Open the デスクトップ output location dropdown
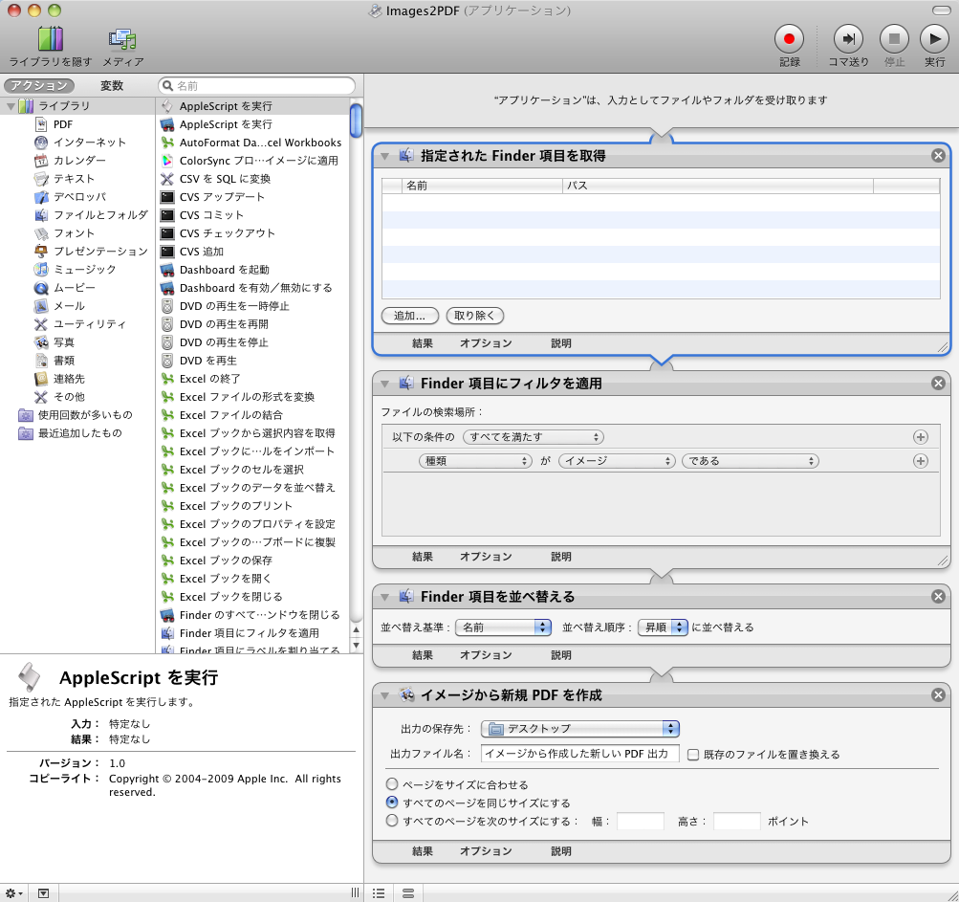Screen dimensions: 959x902 579,728
